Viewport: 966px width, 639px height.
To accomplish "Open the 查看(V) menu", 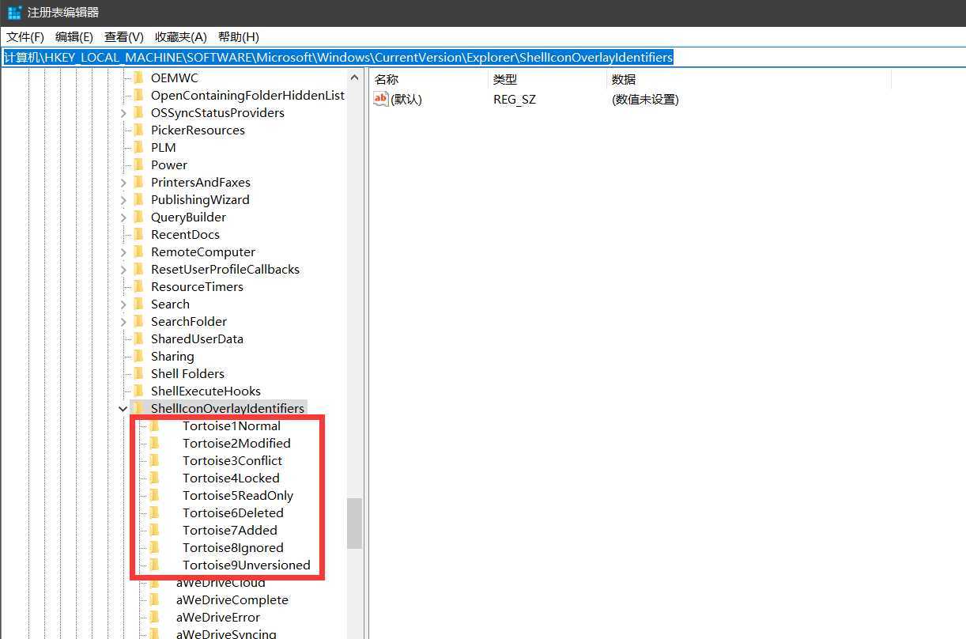I will [x=124, y=37].
